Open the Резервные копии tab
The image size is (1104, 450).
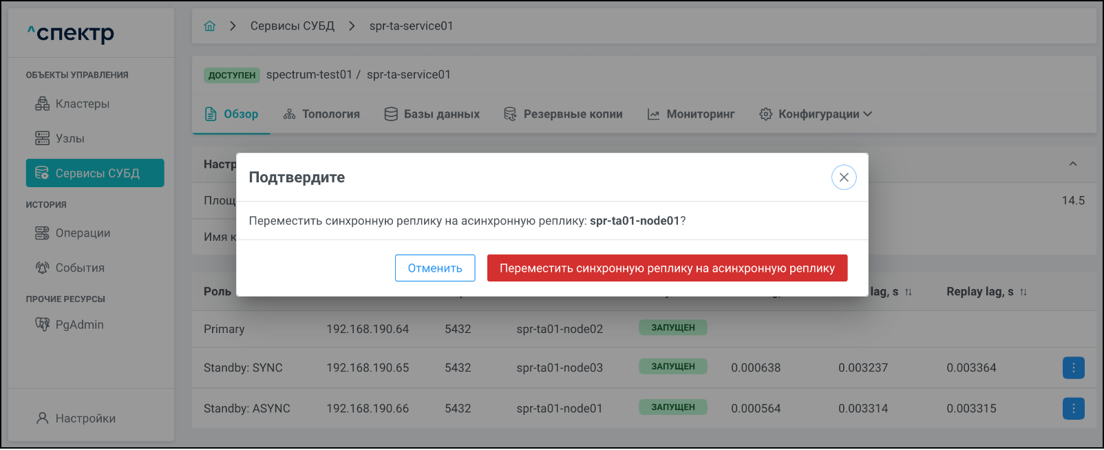[563, 114]
